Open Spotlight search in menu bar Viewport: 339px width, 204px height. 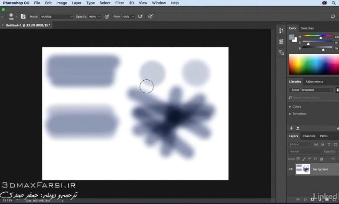[x=334, y=3]
